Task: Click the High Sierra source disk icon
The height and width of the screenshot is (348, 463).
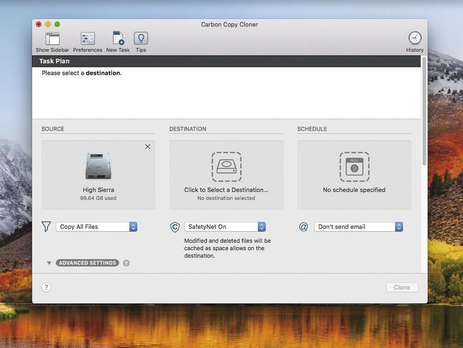Action: pyautogui.click(x=99, y=166)
